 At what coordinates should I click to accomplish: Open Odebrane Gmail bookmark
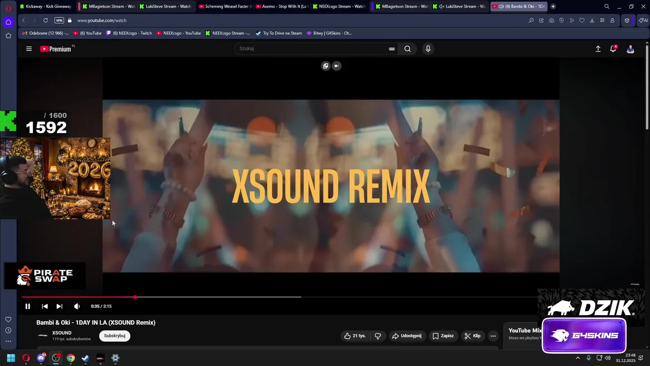(x=46, y=33)
